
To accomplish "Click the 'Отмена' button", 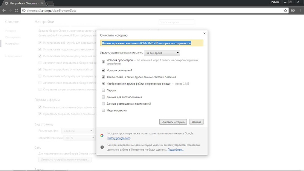I will [196, 122].
